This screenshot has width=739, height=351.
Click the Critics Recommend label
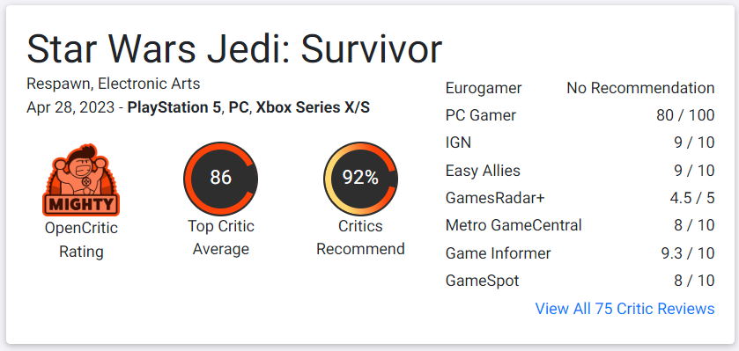point(360,238)
